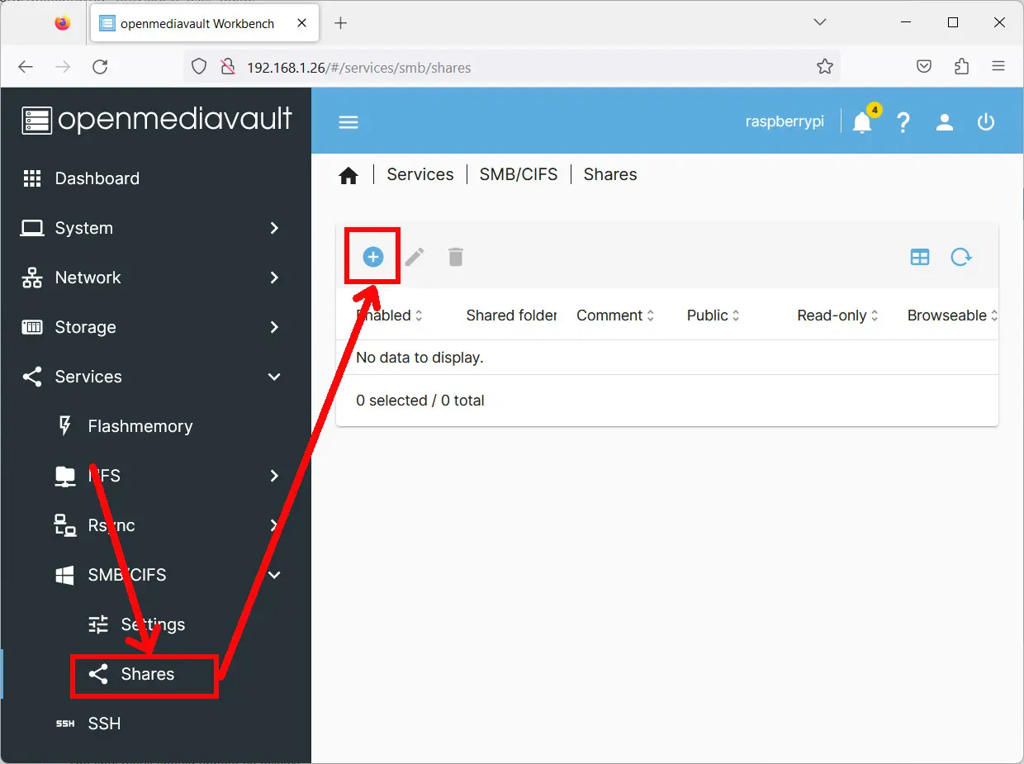The image size is (1024, 764).
Task: Toggle sidebar with the hamburger menu icon
Action: (x=348, y=122)
